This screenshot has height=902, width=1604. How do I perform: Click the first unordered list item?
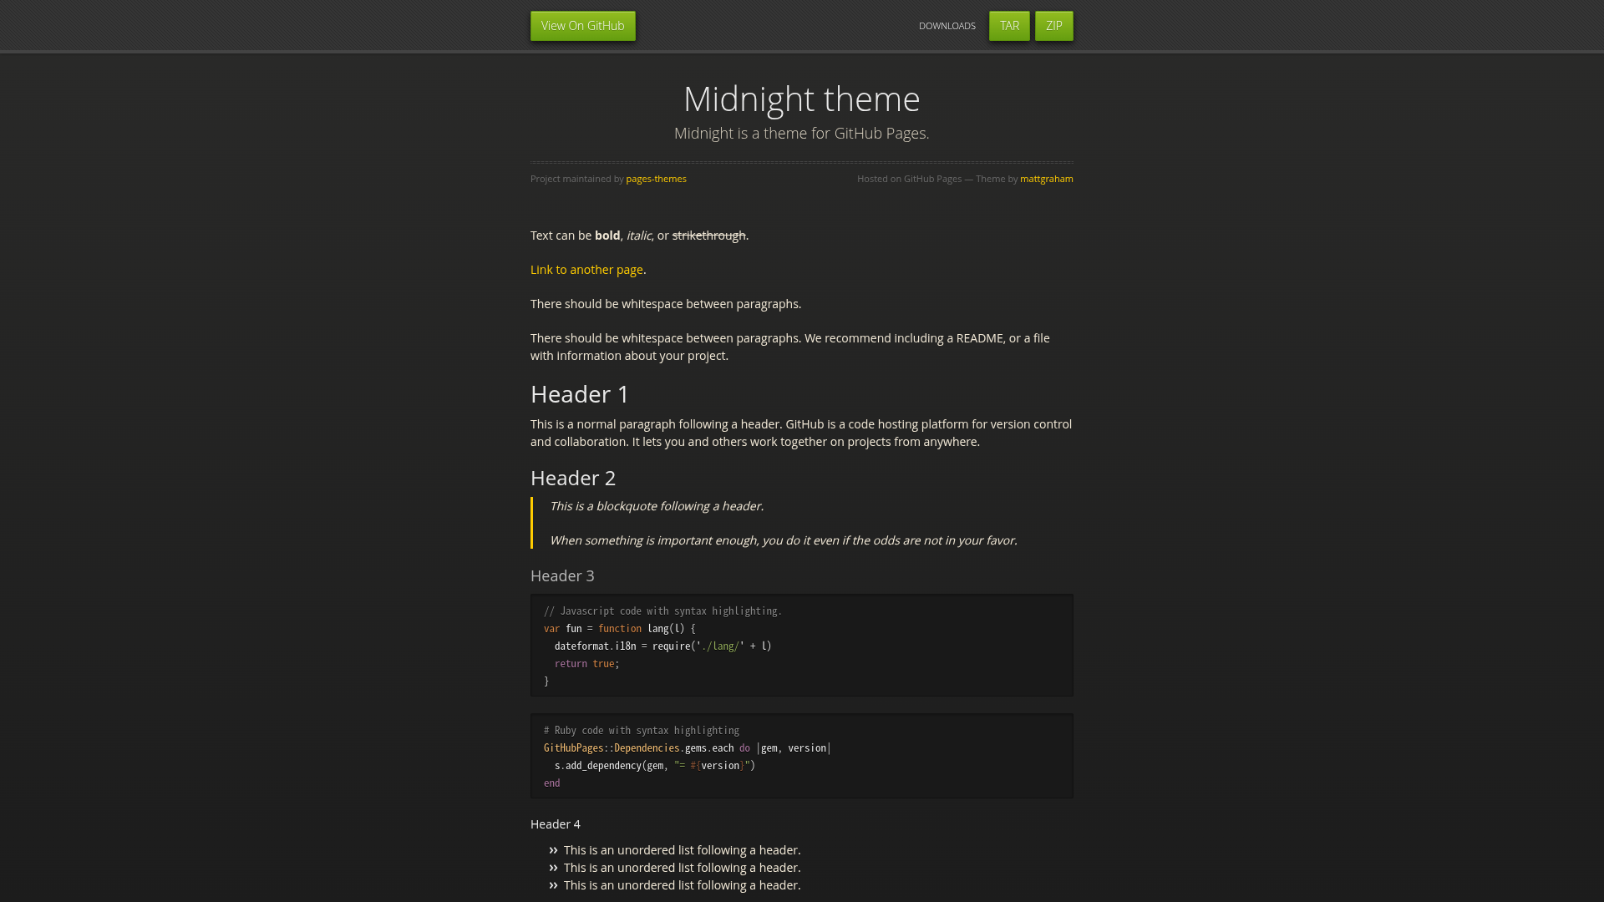pos(681,849)
